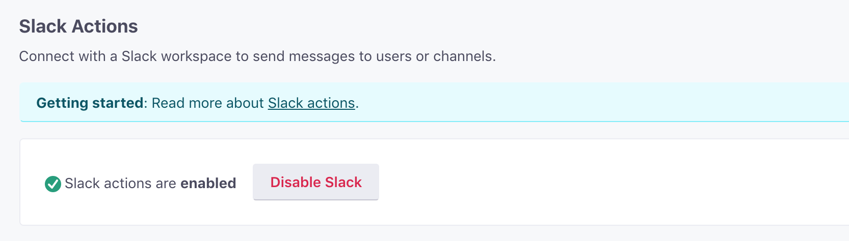
Task: Select the 'Slack actions are enabled' status text
Action: click(150, 184)
